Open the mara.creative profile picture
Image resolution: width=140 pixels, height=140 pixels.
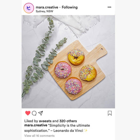click(29, 8)
